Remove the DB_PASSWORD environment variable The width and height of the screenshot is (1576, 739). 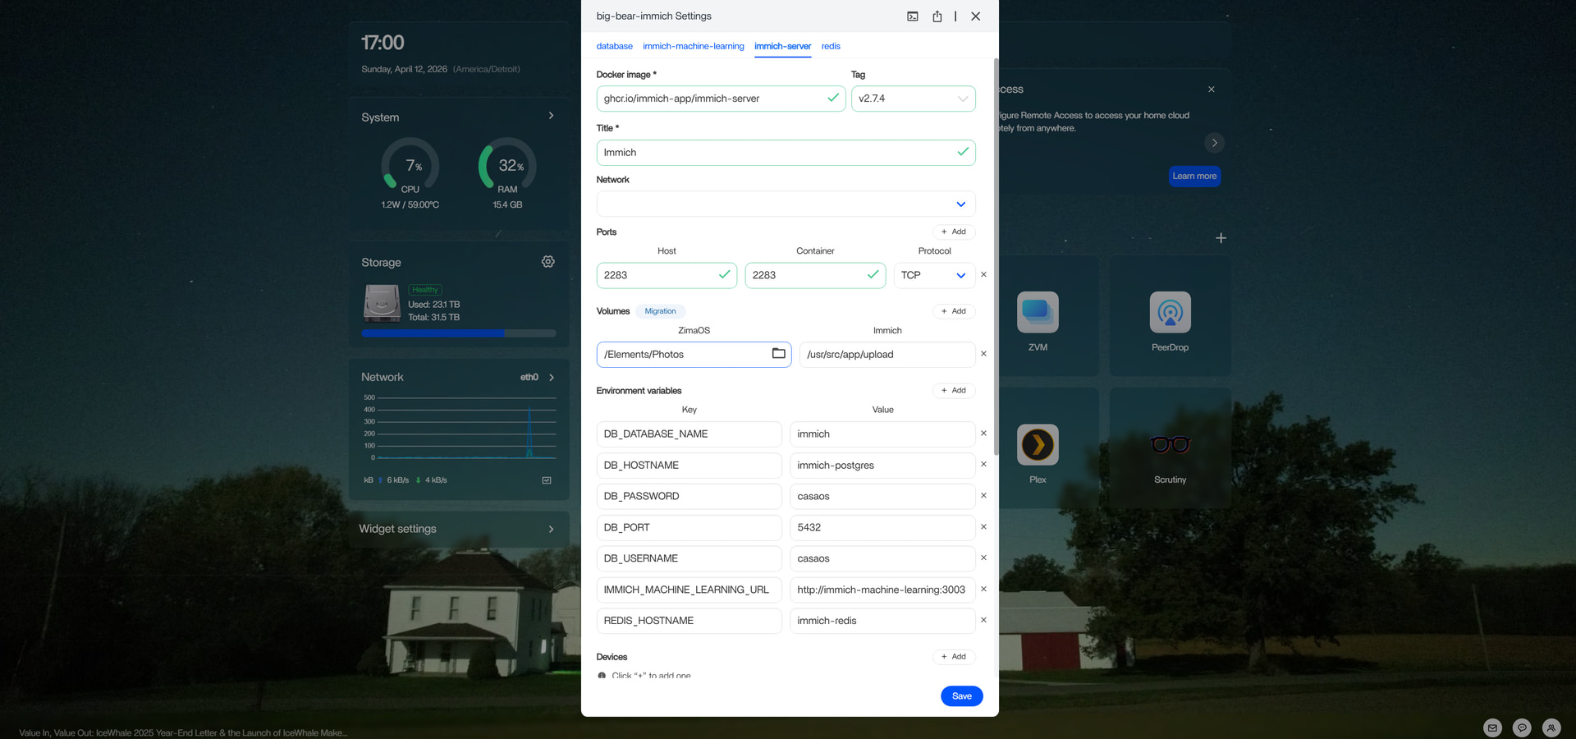[983, 496]
